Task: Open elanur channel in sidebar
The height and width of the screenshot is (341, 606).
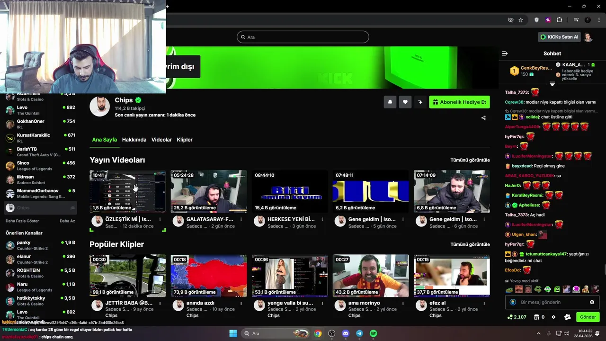Action: click(40, 259)
